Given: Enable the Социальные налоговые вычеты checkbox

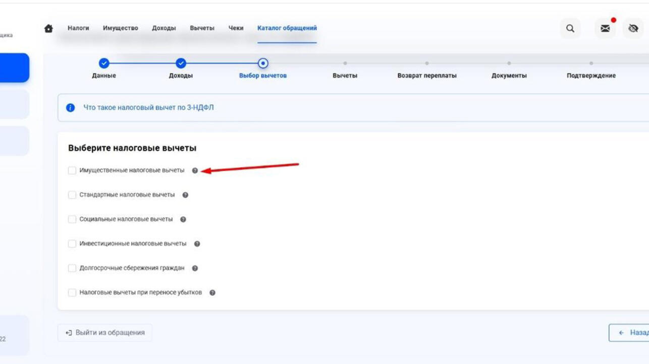Looking at the screenshot, I should (x=72, y=219).
